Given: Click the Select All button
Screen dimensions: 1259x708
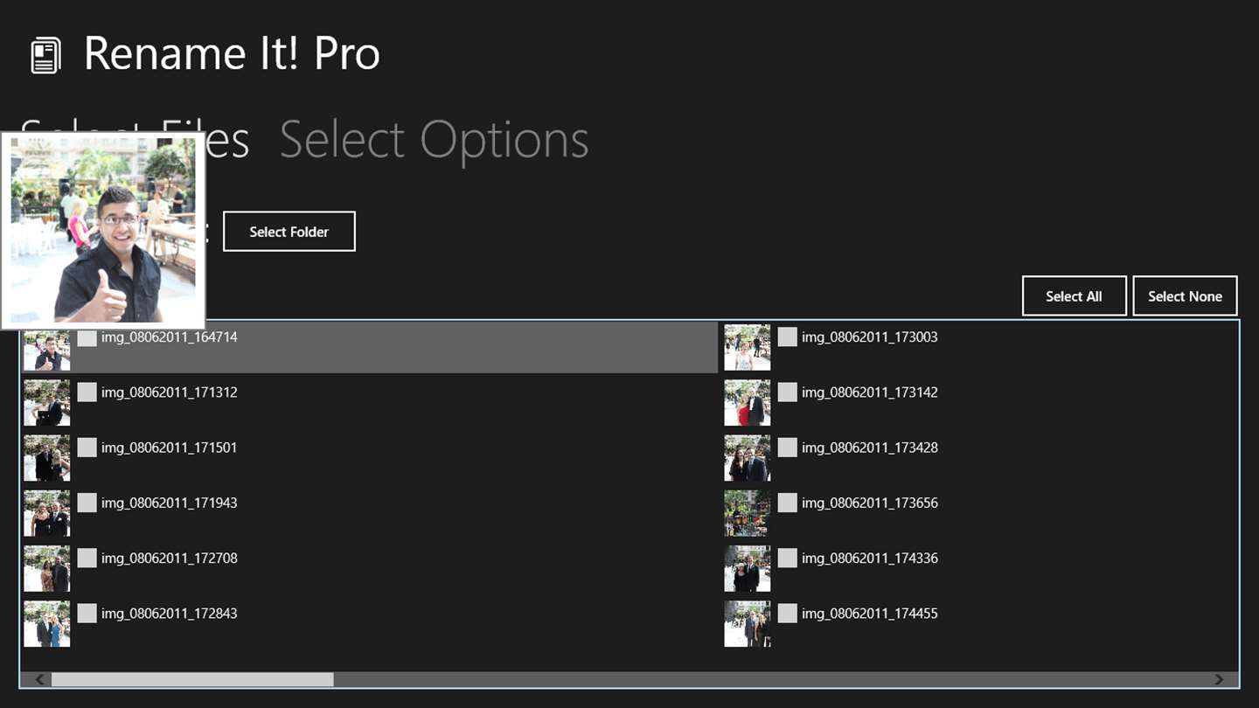Looking at the screenshot, I should click(1074, 296).
